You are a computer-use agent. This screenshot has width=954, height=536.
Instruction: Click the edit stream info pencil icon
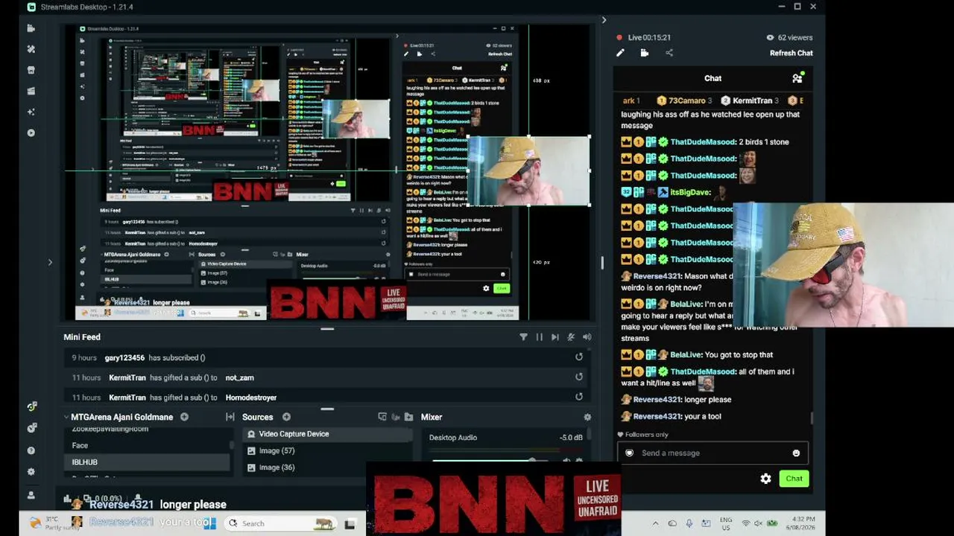click(x=620, y=53)
